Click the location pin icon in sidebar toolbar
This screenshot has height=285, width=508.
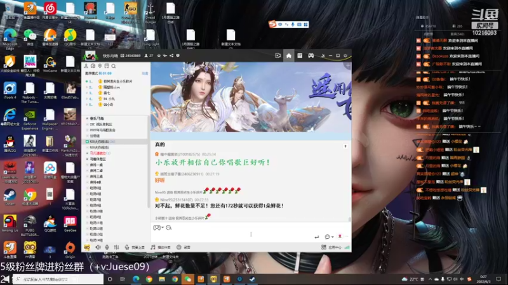coord(100,66)
